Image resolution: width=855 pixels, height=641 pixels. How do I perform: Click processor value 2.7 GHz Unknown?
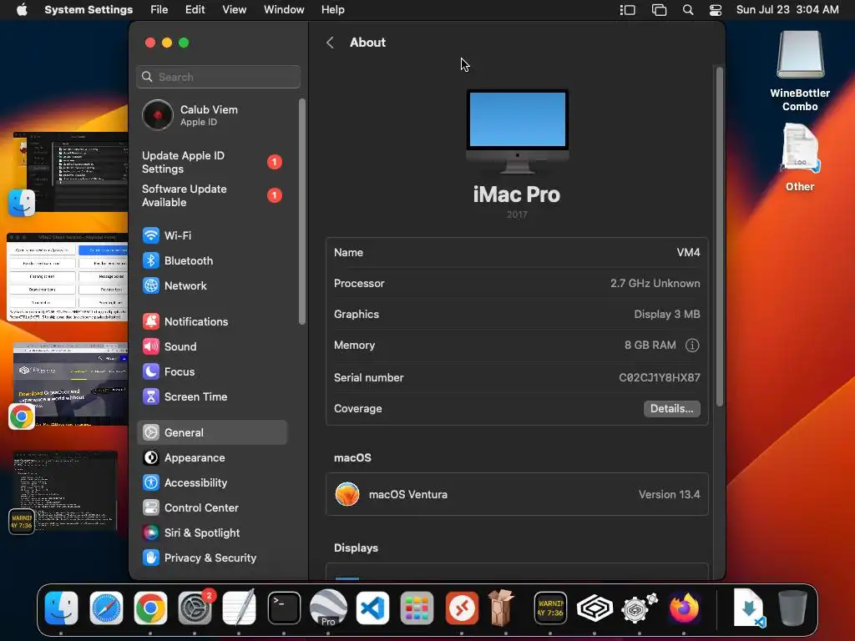tap(655, 284)
